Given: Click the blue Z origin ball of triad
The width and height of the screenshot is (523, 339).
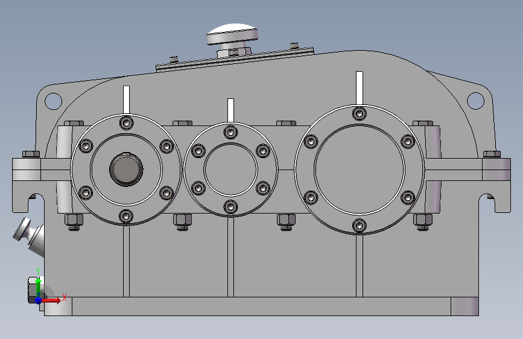Looking at the screenshot, I should coord(39,300).
